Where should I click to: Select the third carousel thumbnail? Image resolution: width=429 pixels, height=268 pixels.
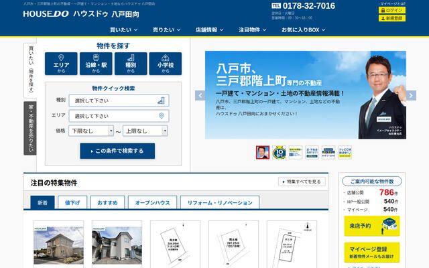tap(296, 152)
